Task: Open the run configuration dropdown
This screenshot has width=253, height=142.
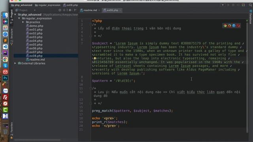Action: click(223, 5)
